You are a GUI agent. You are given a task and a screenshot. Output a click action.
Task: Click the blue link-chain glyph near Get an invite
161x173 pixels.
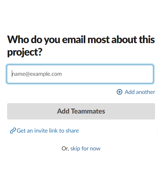(13, 130)
